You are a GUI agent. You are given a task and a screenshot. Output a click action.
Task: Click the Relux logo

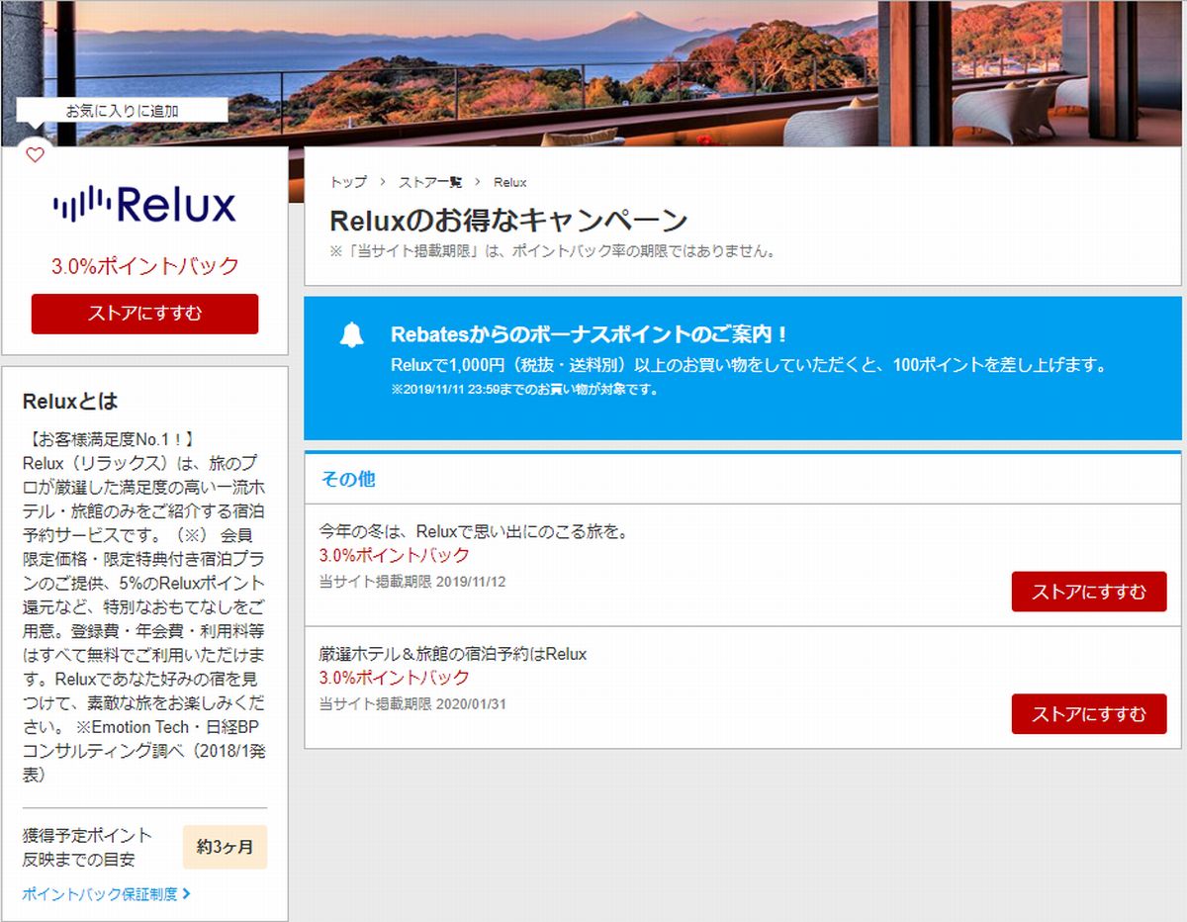tap(144, 205)
